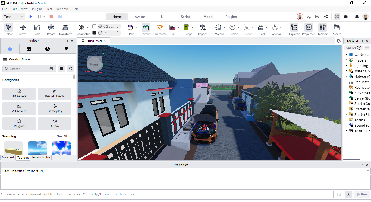Viewport: 371px width, 202px height.
Task: Toggle the Anchor tool
Action: 275,27
